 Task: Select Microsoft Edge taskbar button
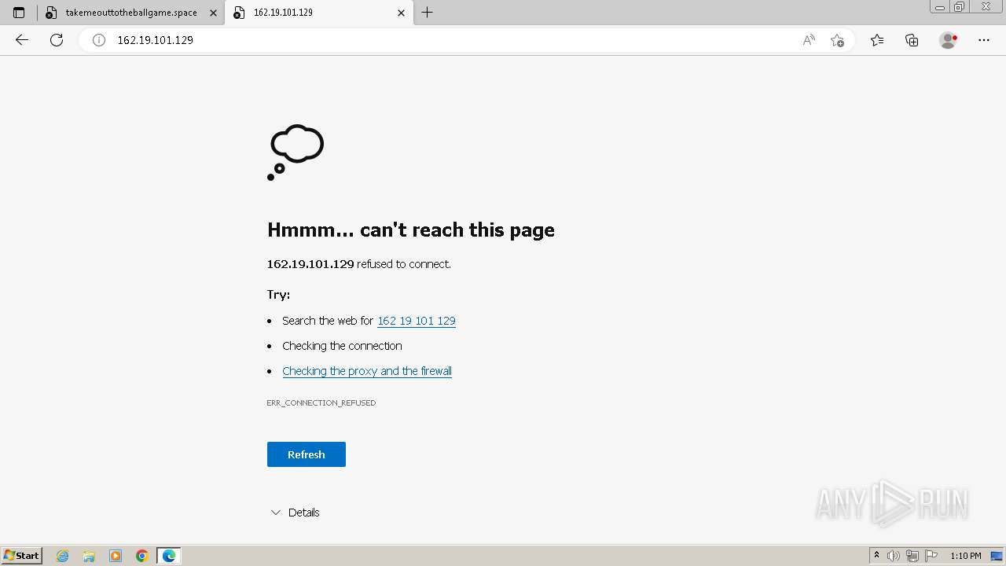click(169, 556)
